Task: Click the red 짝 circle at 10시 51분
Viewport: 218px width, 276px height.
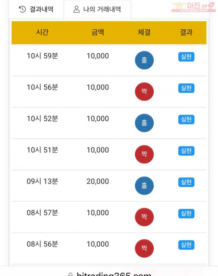Action: tap(144, 154)
